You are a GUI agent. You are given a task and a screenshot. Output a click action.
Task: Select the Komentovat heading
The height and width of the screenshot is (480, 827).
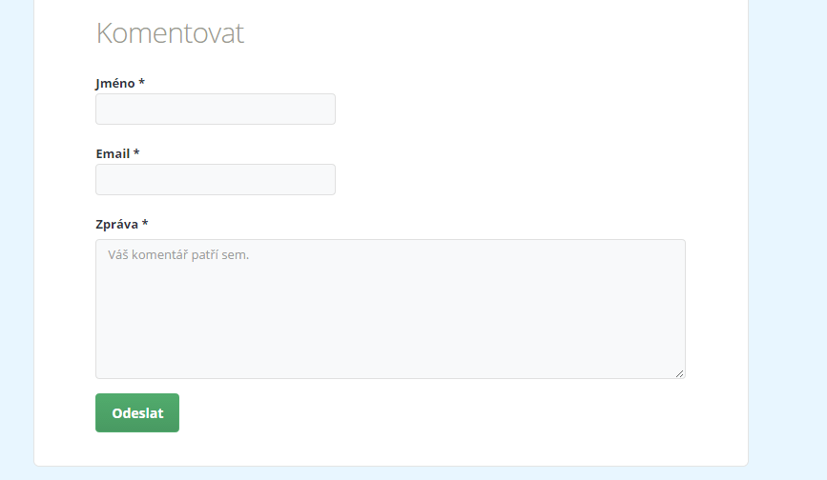tap(170, 32)
